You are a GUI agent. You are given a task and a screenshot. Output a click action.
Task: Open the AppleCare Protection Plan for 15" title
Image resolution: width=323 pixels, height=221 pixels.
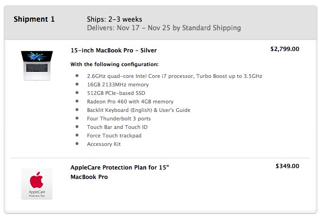(x=120, y=168)
